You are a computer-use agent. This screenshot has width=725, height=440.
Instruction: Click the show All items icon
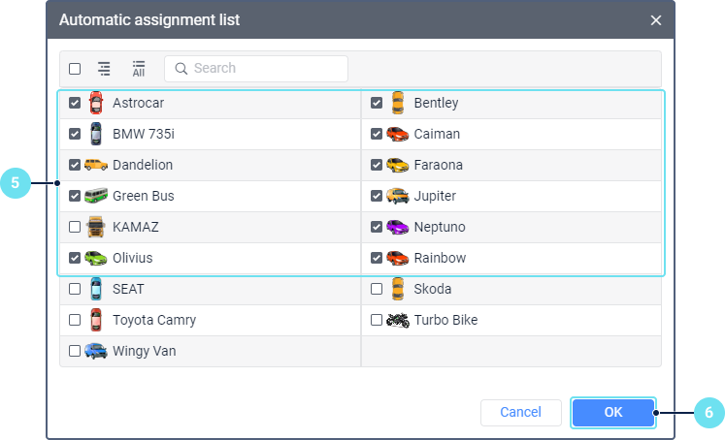pyautogui.click(x=138, y=69)
